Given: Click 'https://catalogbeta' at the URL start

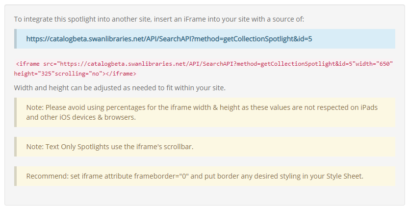Looking at the screenshot, I should [x=57, y=39].
